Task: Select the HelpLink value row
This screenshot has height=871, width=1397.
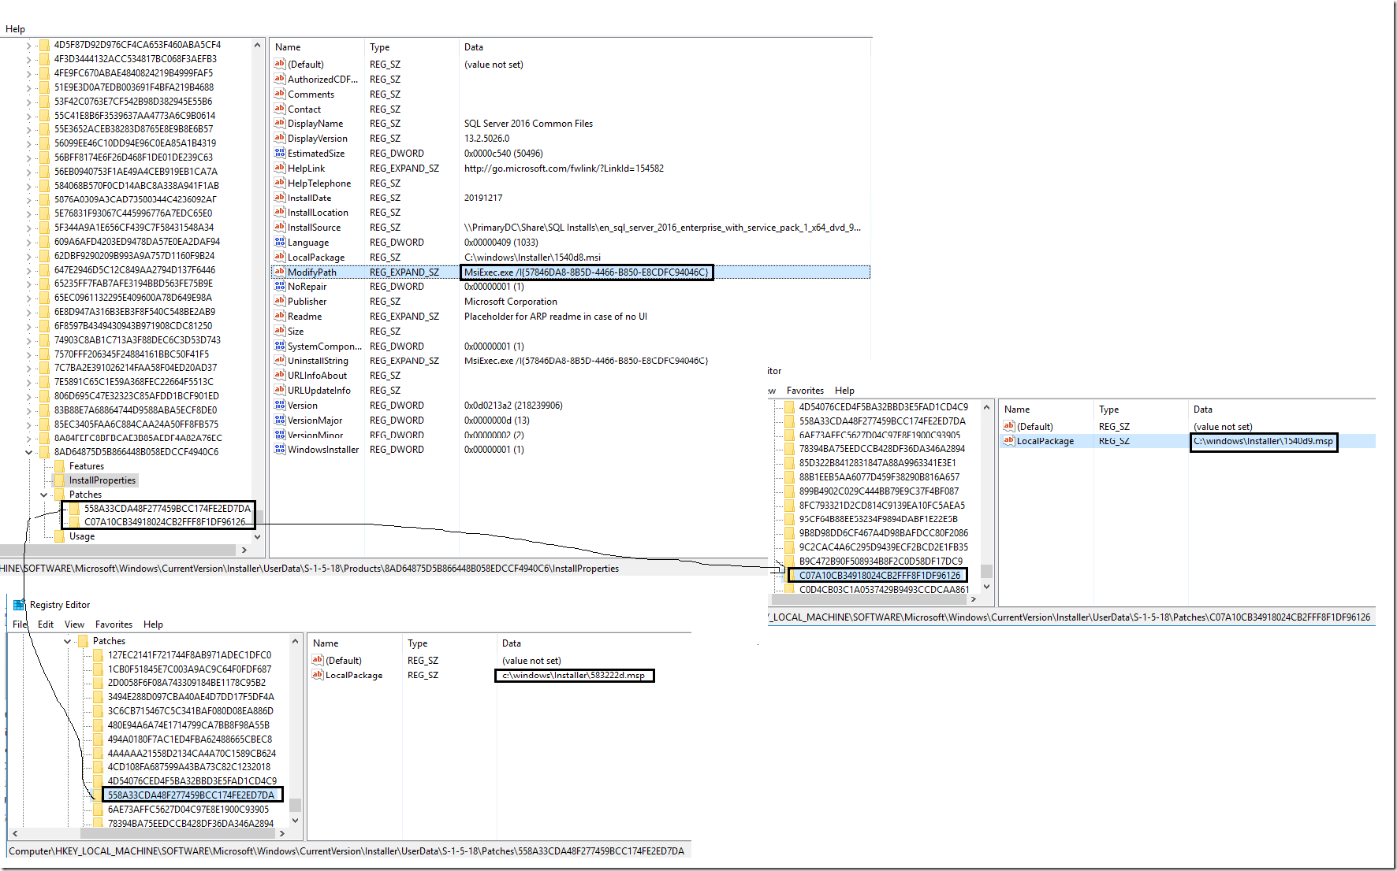Action: (306, 169)
